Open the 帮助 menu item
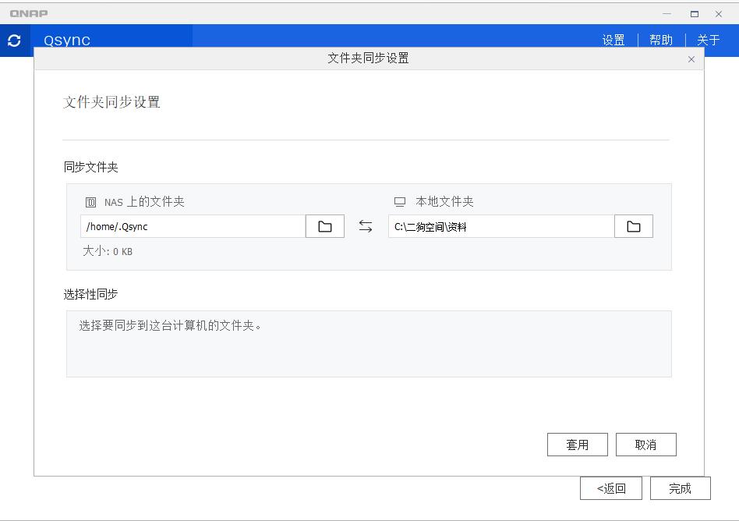 [660, 40]
